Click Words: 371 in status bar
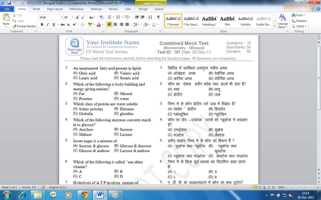The height and width of the screenshot is (200, 321). pyautogui.click(x=29, y=187)
